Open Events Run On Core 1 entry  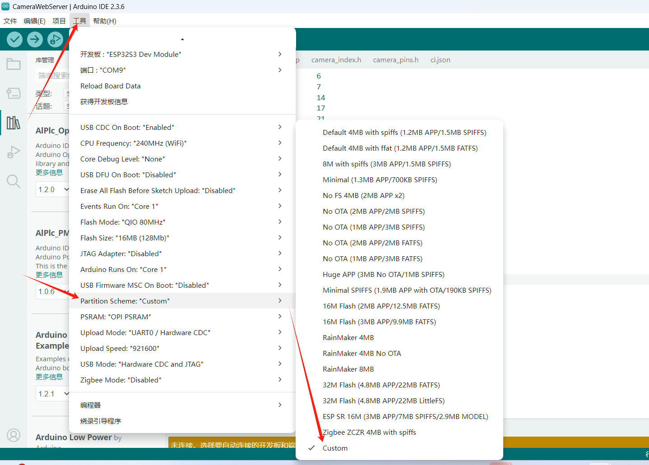tap(182, 206)
